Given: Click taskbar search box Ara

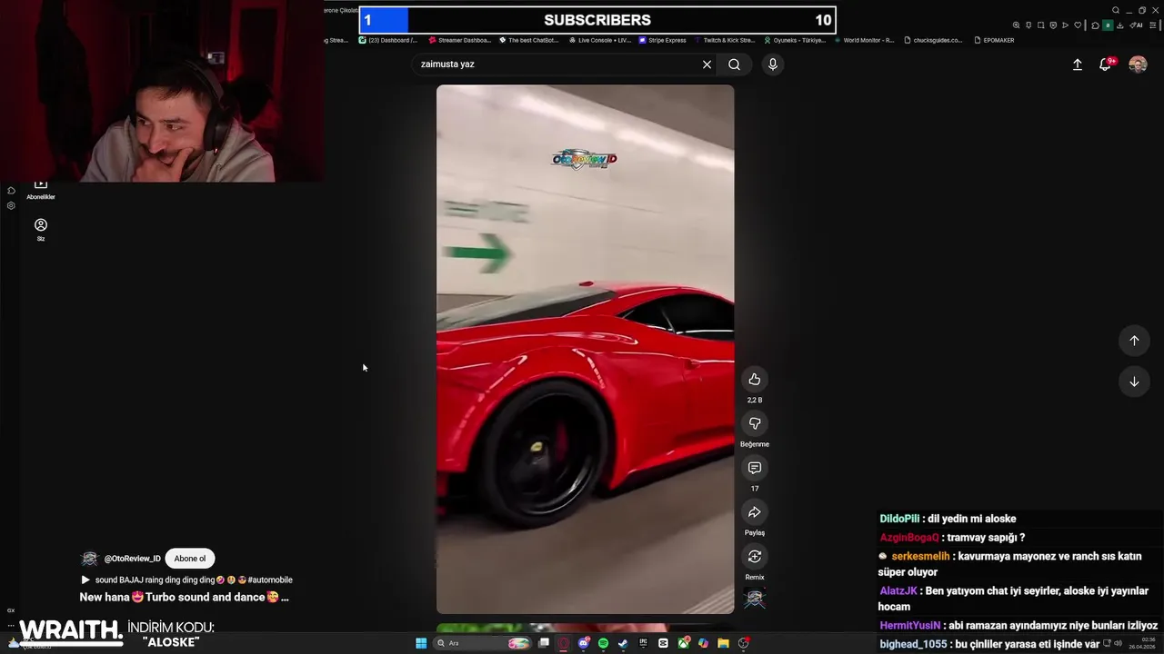Looking at the screenshot, I should (482, 643).
